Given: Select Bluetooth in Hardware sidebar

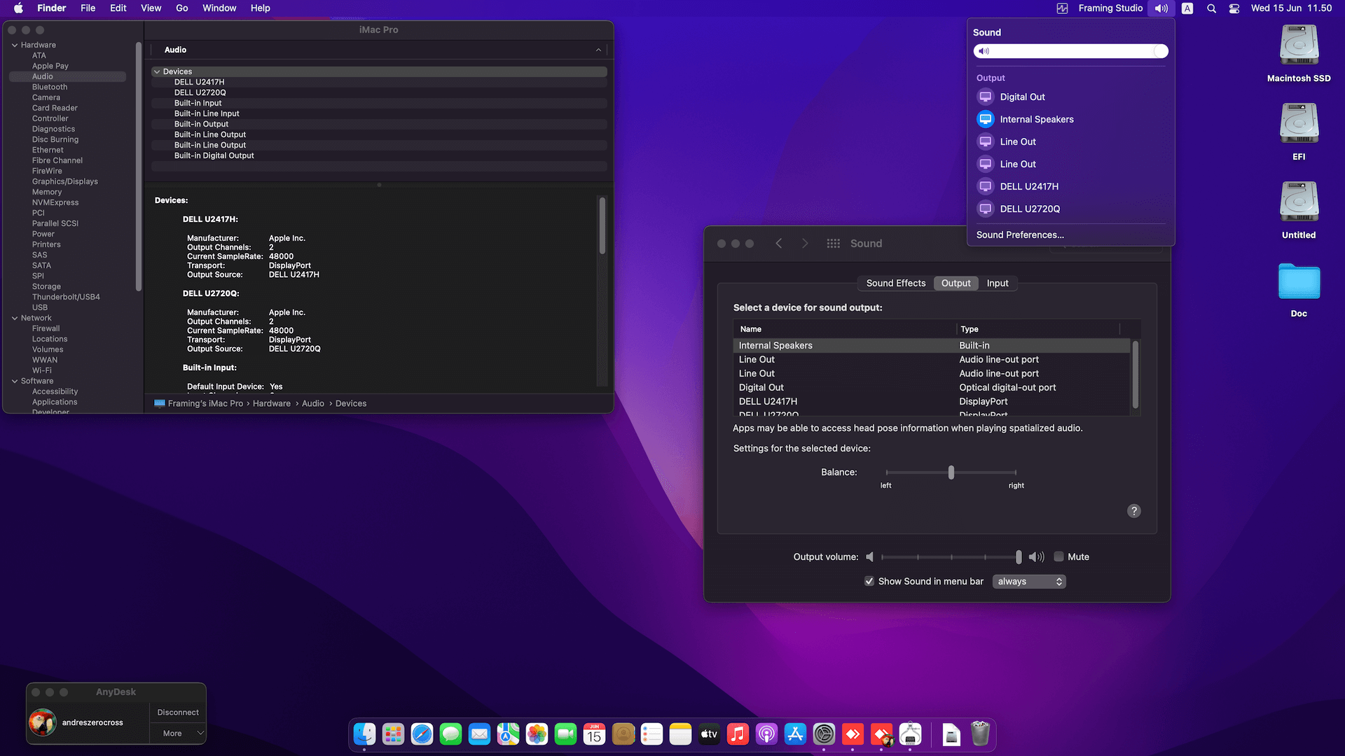Looking at the screenshot, I should tap(50, 87).
